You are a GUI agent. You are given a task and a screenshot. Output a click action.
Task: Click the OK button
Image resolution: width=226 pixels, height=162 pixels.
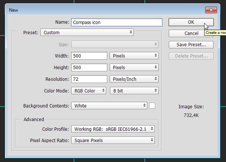(x=191, y=22)
